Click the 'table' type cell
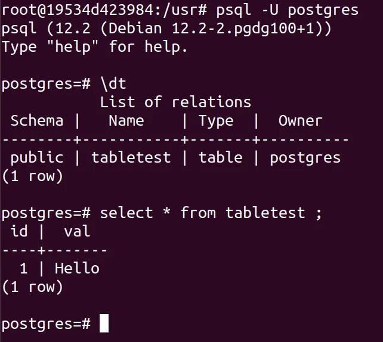 point(221,157)
